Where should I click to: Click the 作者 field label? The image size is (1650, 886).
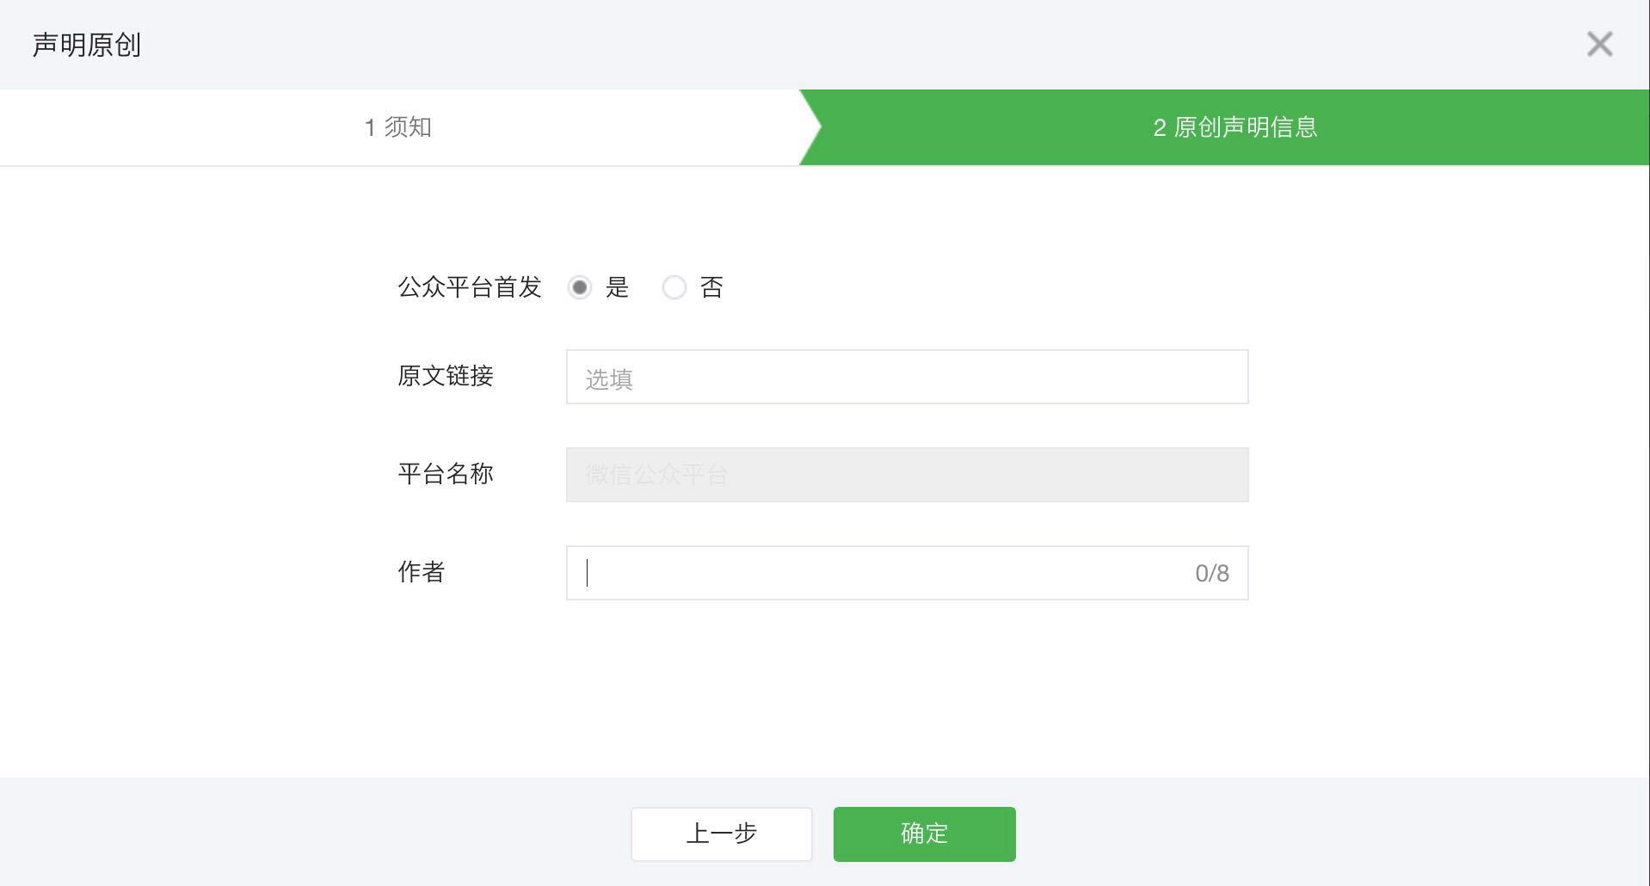click(420, 572)
